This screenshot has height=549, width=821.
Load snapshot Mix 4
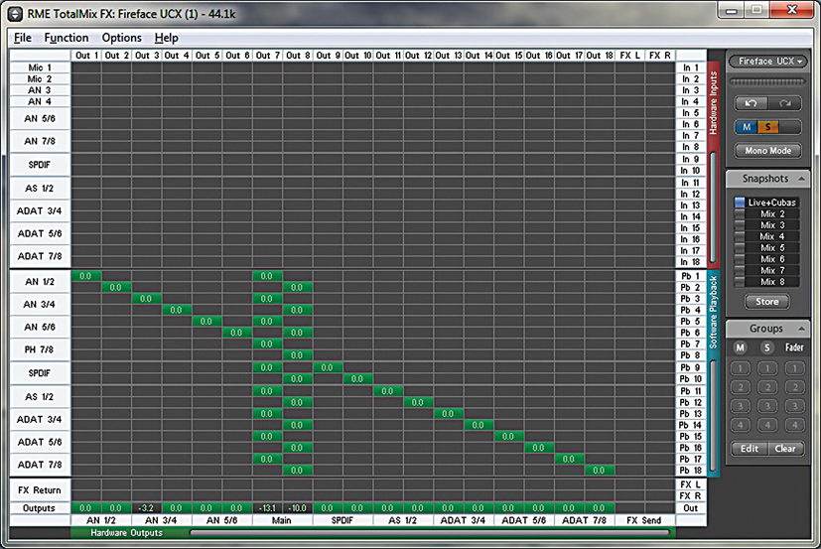click(x=765, y=236)
